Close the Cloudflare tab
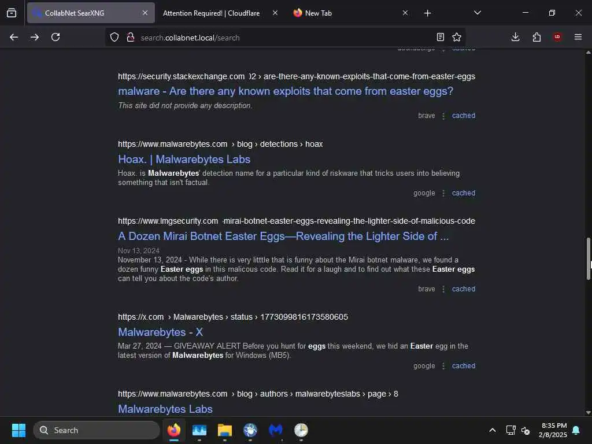This screenshot has height=444, width=592. point(275,13)
